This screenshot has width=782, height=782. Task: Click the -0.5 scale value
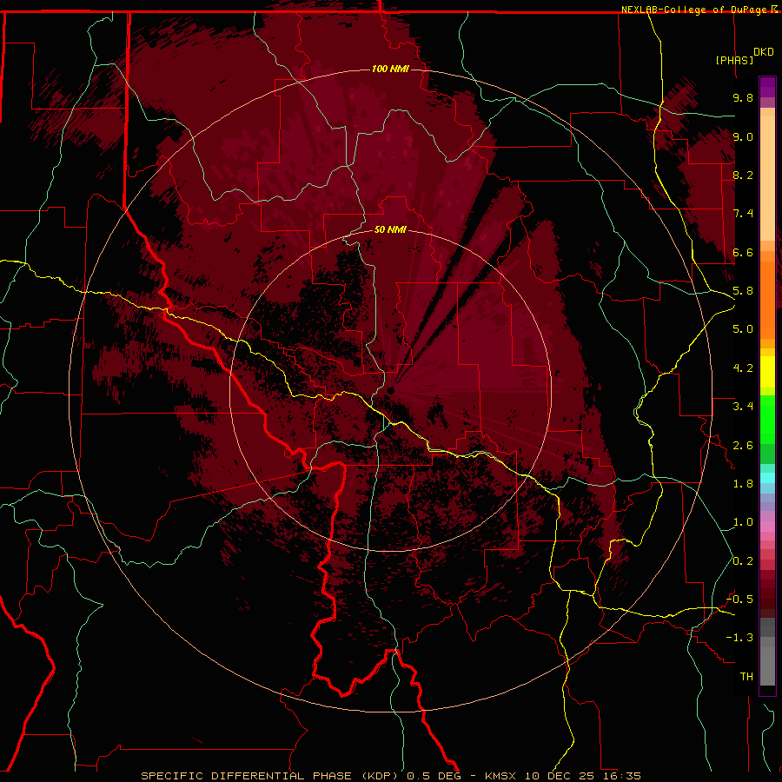click(739, 600)
